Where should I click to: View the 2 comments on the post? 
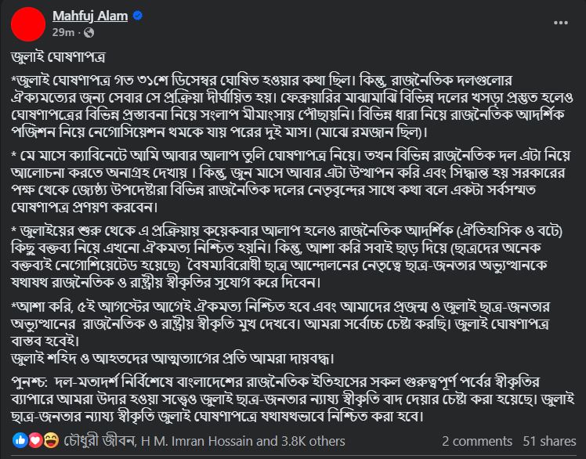point(477,441)
